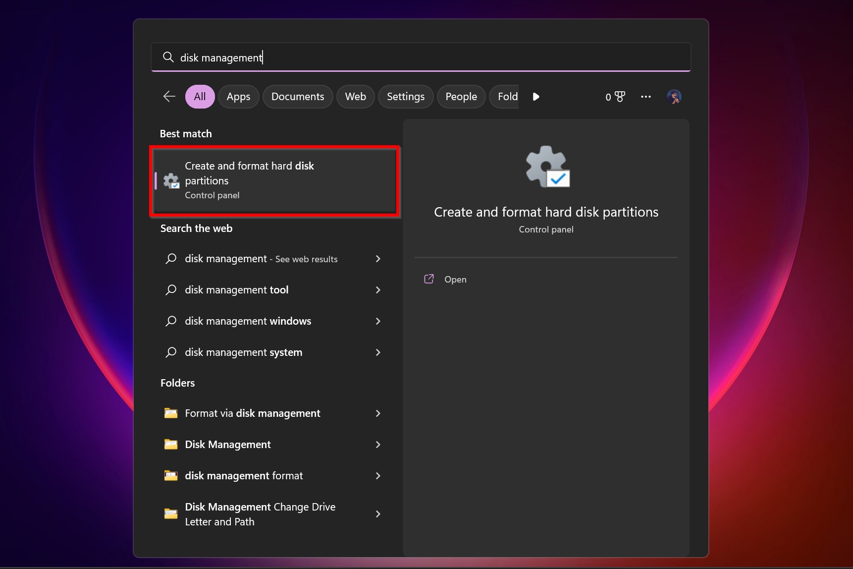This screenshot has width=853, height=569.
Task: Select the partially hidden Folders filter tab
Action: (504, 97)
